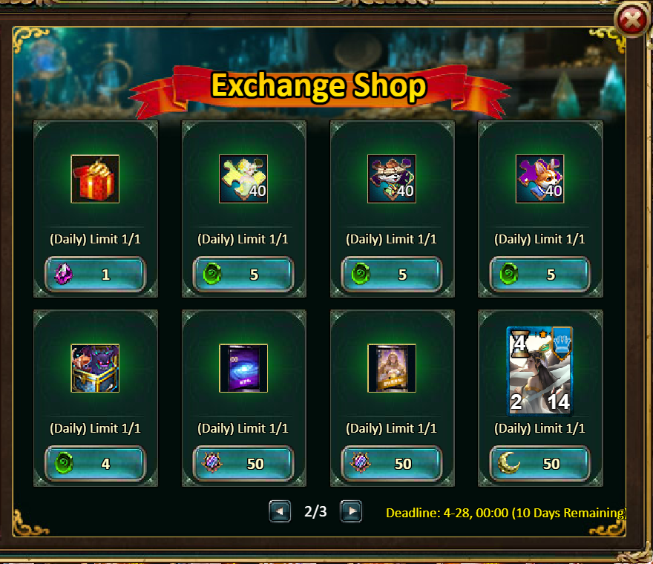The height and width of the screenshot is (564, 653).
Task: Click the yellow puzzle piece item
Action: pos(243,179)
